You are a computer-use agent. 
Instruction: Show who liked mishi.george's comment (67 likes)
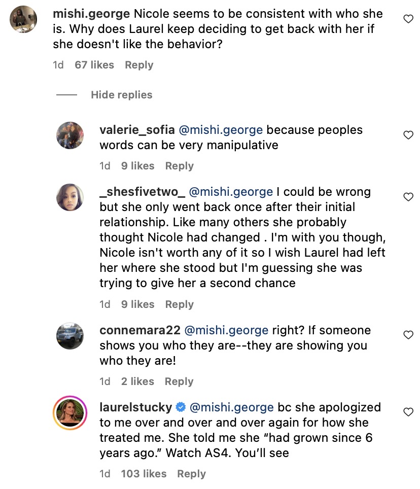(x=94, y=65)
